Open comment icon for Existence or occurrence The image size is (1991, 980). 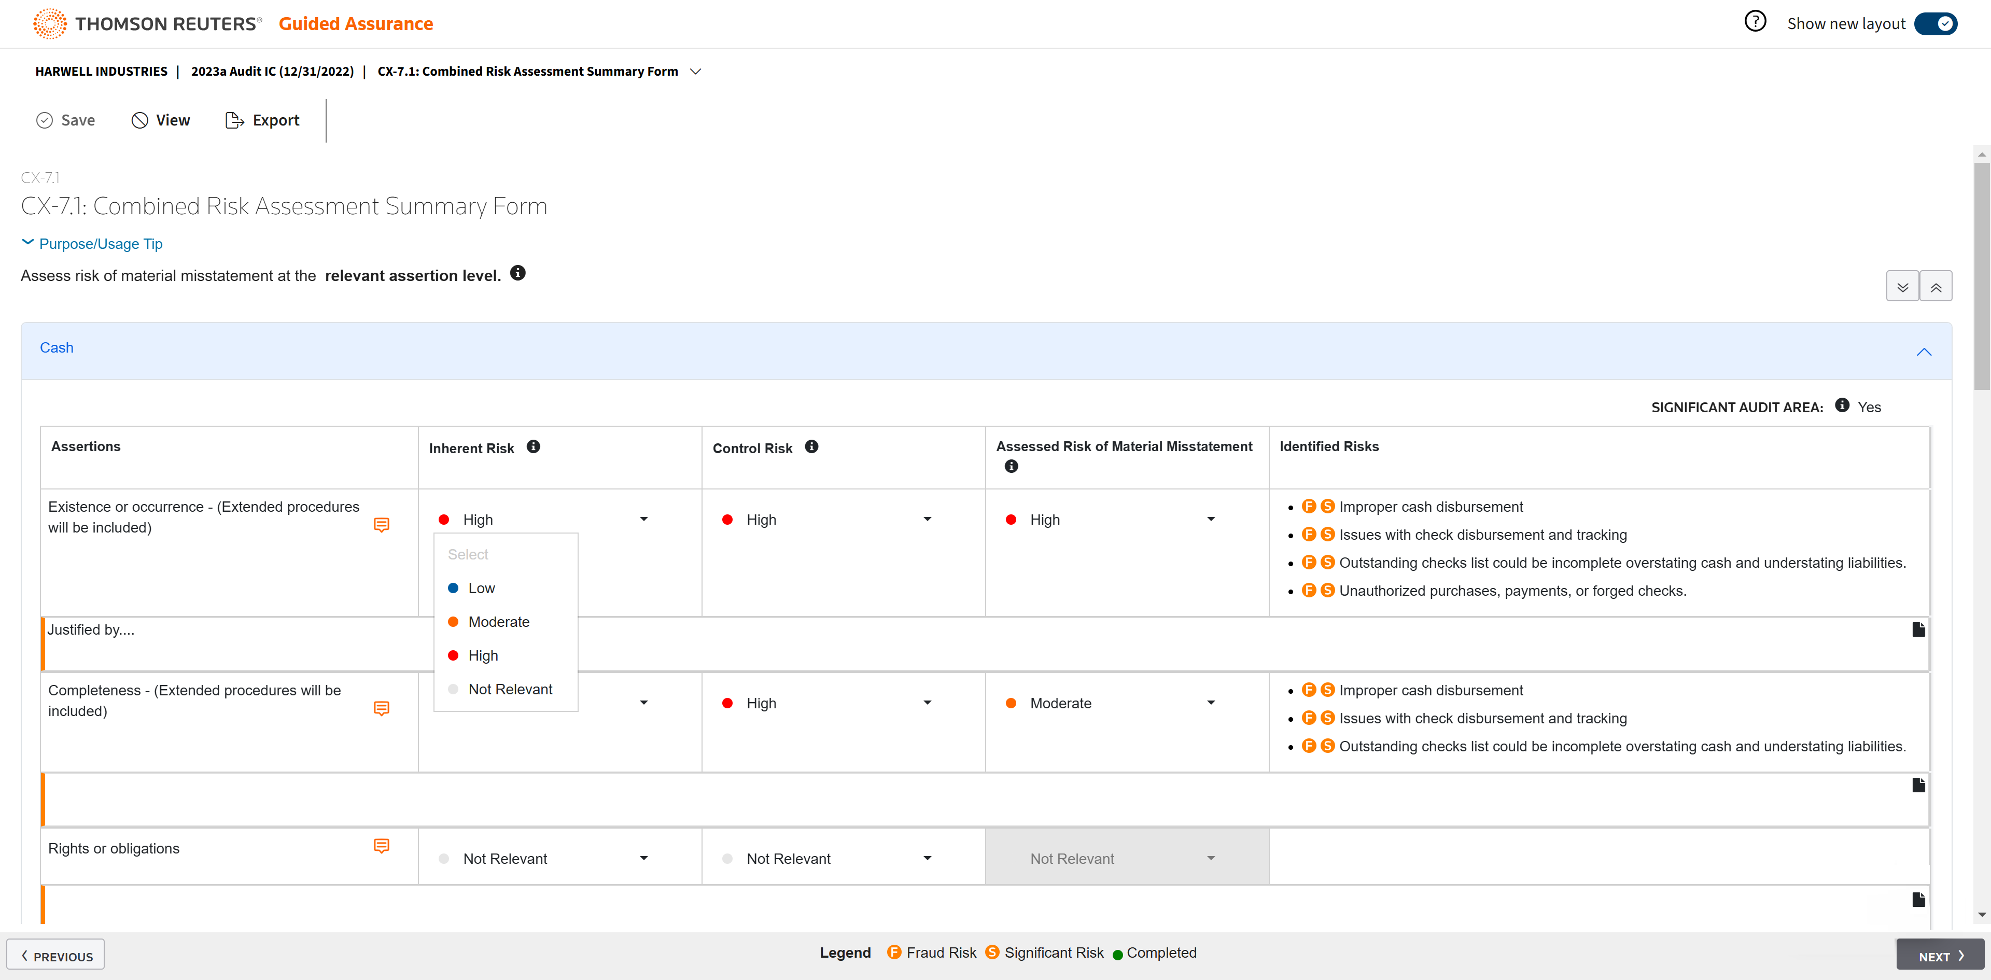[x=381, y=525]
